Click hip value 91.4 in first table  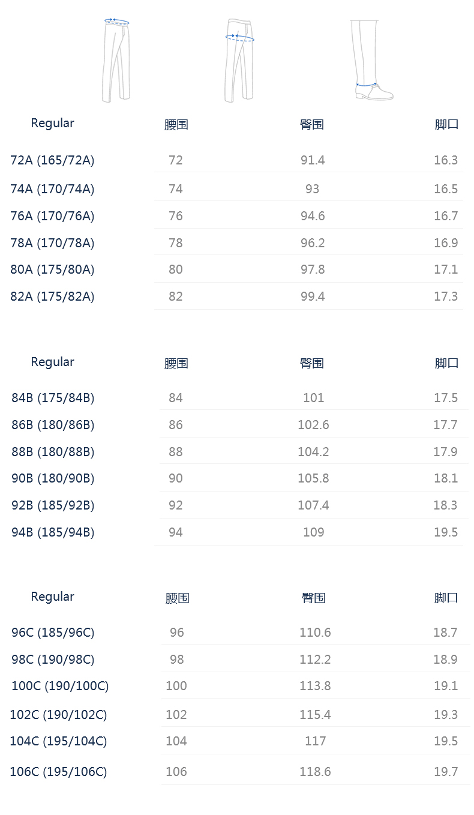[313, 160]
